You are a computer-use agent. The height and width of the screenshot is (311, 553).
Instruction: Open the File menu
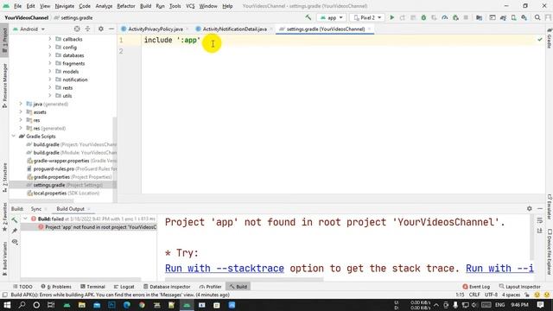pyautogui.click(x=17, y=6)
